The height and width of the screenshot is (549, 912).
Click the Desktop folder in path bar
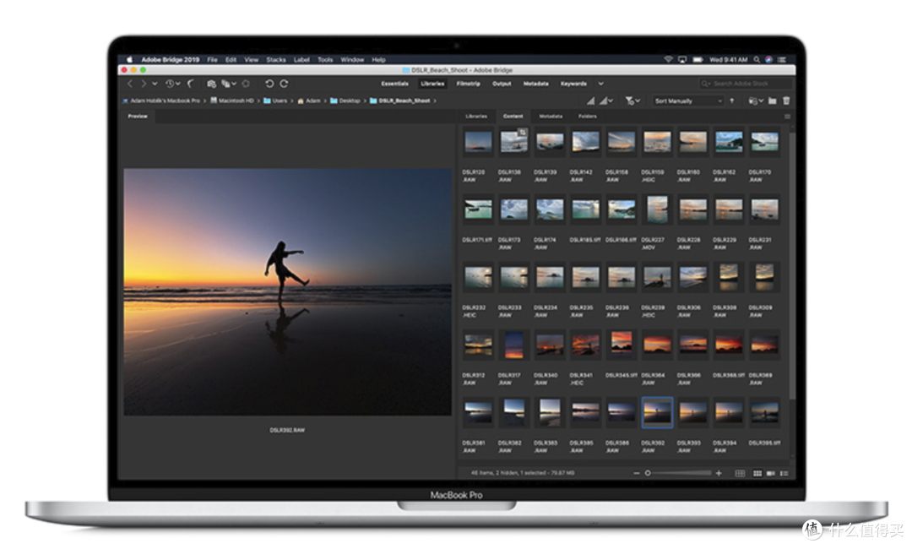[x=345, y=101]
